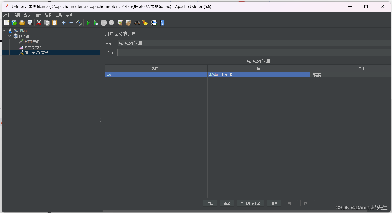The image size is (392, 213).
Task: Focus the 名称 input field
Action: coord(254,43)
